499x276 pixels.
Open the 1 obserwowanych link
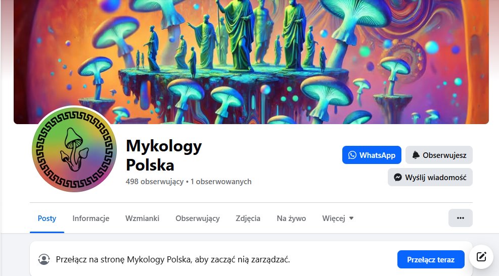tap(221, 182)
